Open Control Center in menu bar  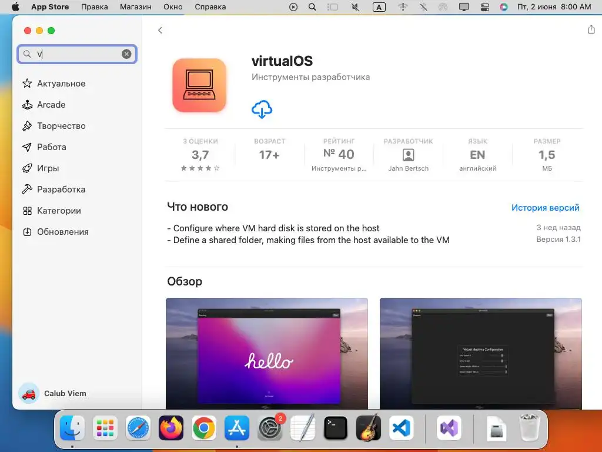tap(485, 7)
